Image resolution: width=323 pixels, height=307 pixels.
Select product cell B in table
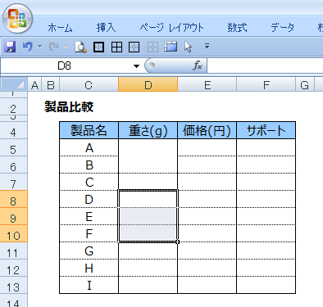89,165
